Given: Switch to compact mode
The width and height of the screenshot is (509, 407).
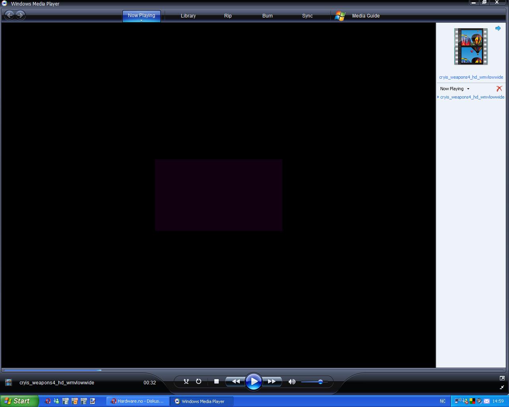Looking at the screenshot, I should tap(502, 387).
